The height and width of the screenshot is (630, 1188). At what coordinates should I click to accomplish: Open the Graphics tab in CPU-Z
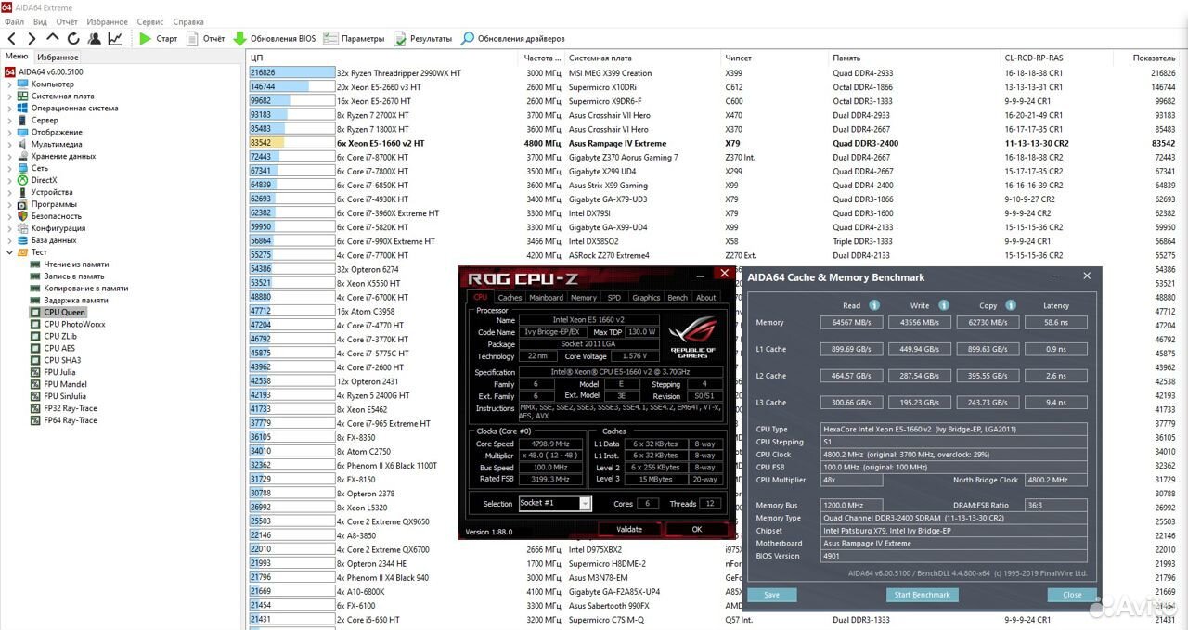tap(646, 298)
